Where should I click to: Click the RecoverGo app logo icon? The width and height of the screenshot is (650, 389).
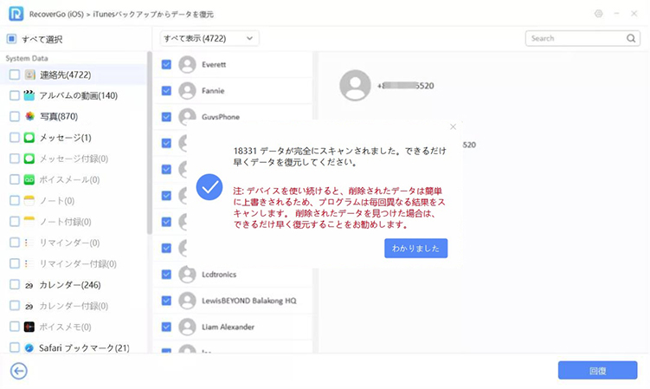(x=16, y=14)
